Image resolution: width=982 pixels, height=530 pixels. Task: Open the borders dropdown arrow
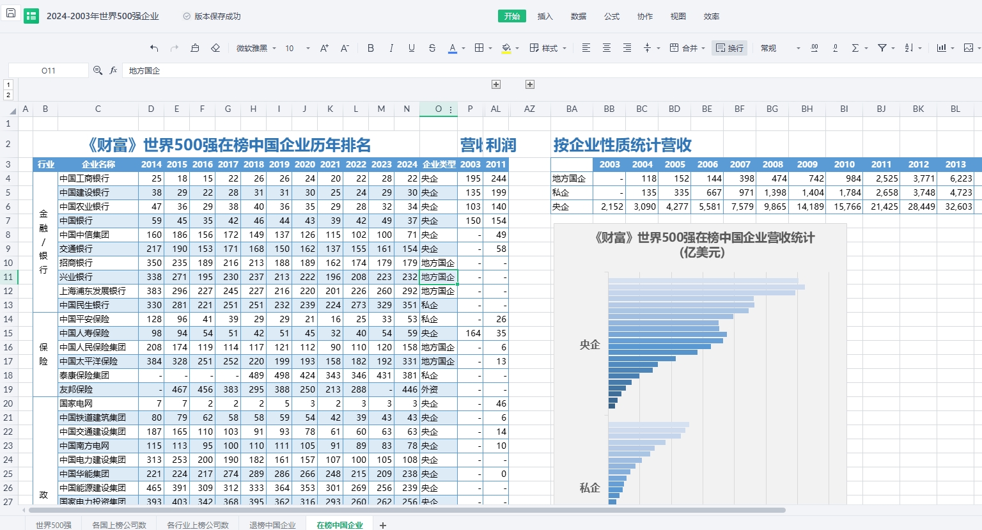490,48
